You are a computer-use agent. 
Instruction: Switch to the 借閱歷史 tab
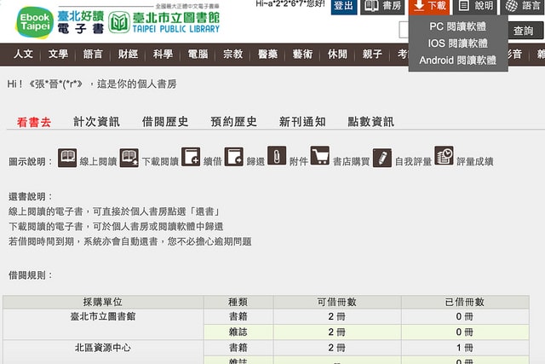pos(165,122)
